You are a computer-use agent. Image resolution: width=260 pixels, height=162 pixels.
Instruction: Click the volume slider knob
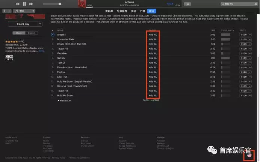point(60,4)
